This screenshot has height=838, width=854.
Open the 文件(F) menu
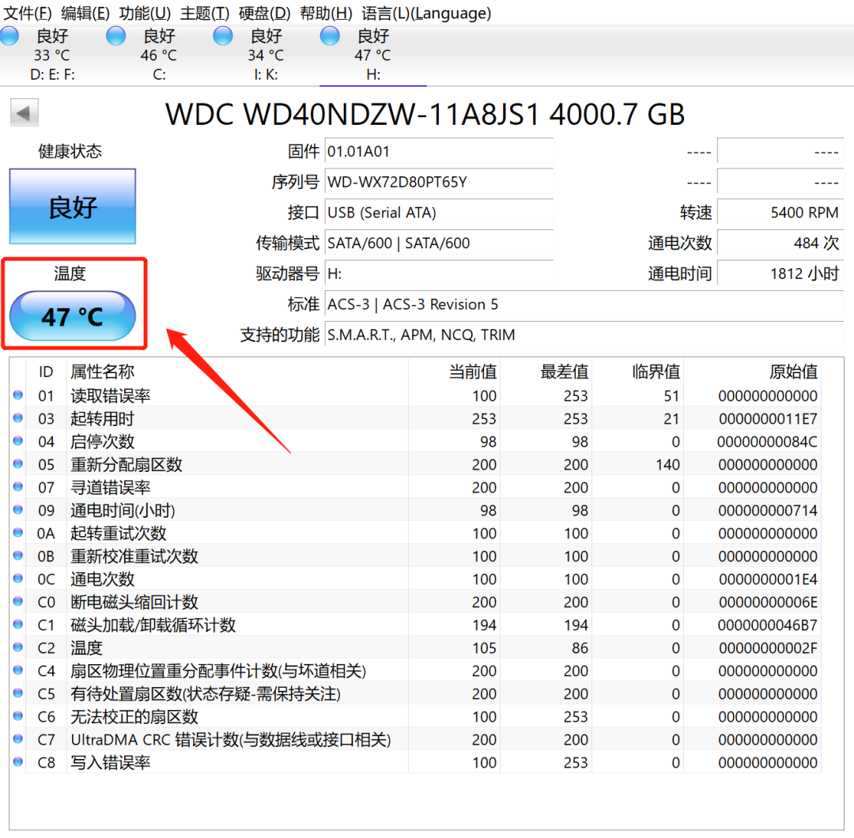28,13
